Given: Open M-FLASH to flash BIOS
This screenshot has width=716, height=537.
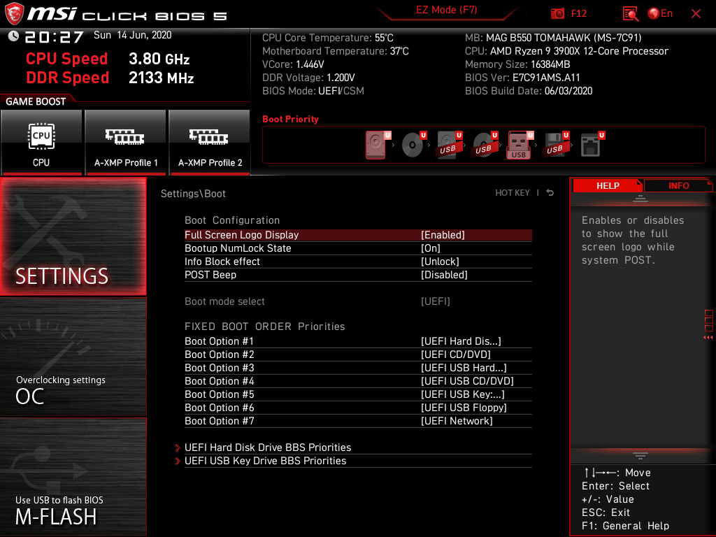Looking at the screenshot, I should pos(73,477).
